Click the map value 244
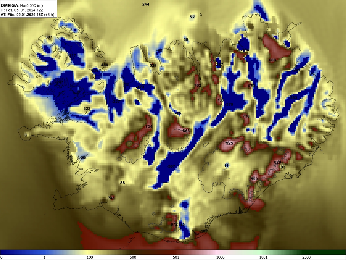The width and height of the screenshot is (346, 260). coord(146,4)
